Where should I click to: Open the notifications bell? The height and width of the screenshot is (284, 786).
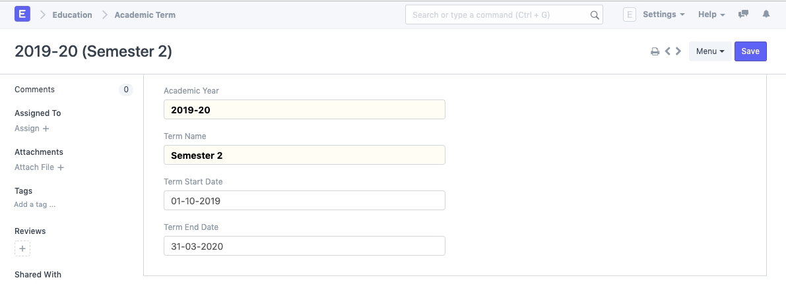(766, 14)
